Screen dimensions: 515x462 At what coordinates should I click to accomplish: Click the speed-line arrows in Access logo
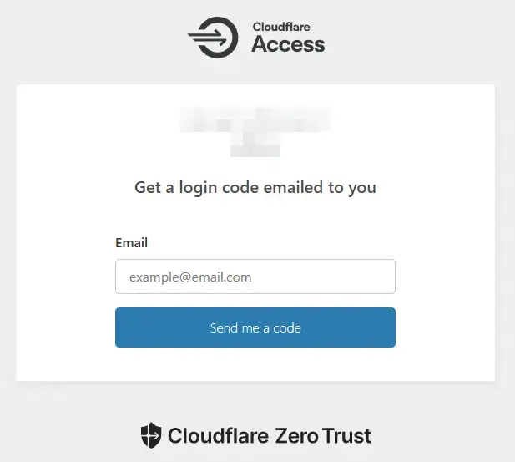point(207,37)
